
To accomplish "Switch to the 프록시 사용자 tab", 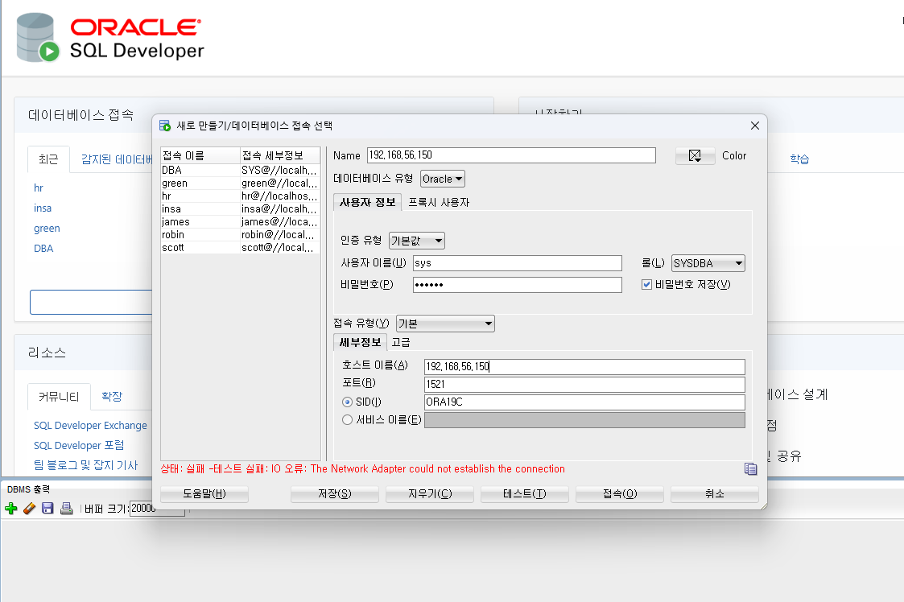I will pos(439,202).
